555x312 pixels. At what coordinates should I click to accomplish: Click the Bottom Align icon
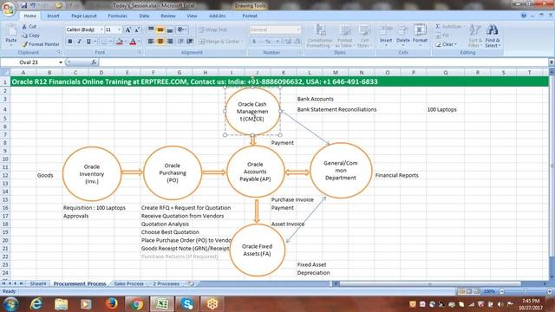[170, 29]
